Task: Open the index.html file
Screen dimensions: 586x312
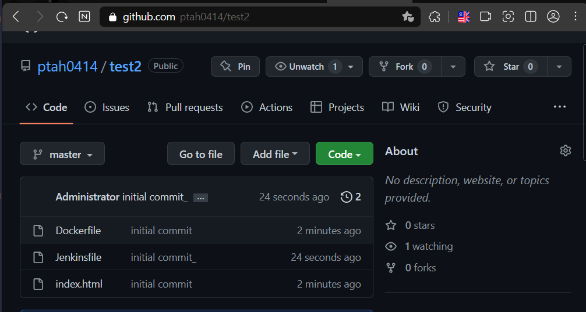Action: [x=79, y=284]
